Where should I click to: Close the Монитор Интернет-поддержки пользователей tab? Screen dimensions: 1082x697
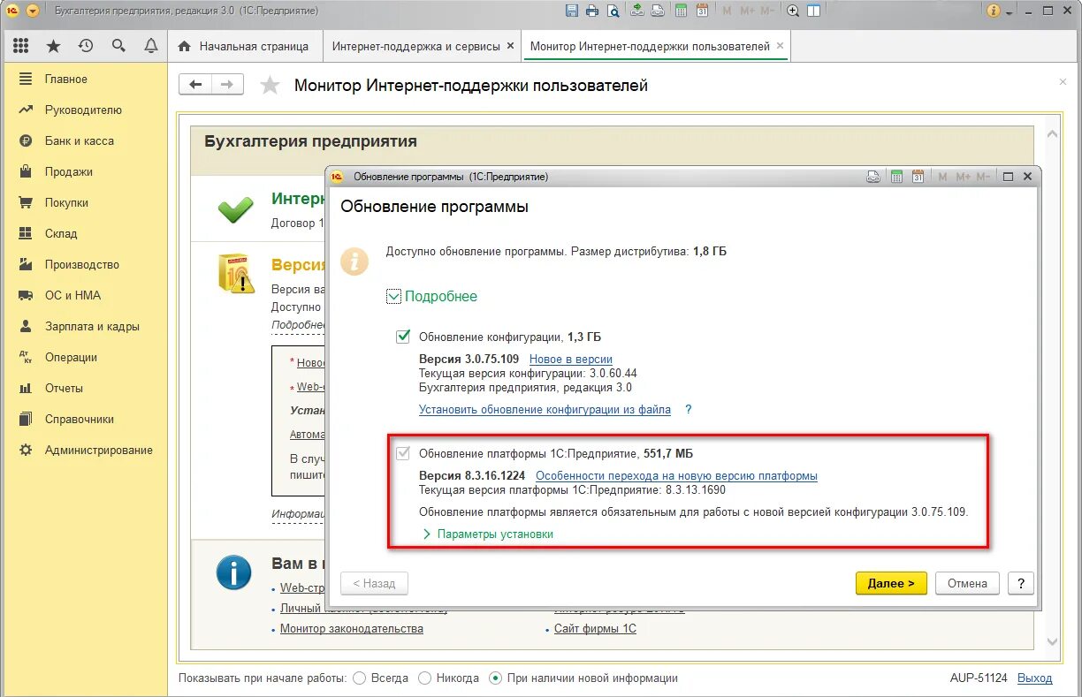pyautogui.click(x=780, y=46)
